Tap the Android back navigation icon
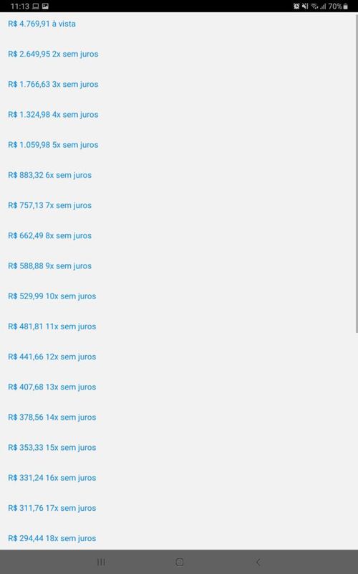Screen dimensions: 358x574 [258, 562]
